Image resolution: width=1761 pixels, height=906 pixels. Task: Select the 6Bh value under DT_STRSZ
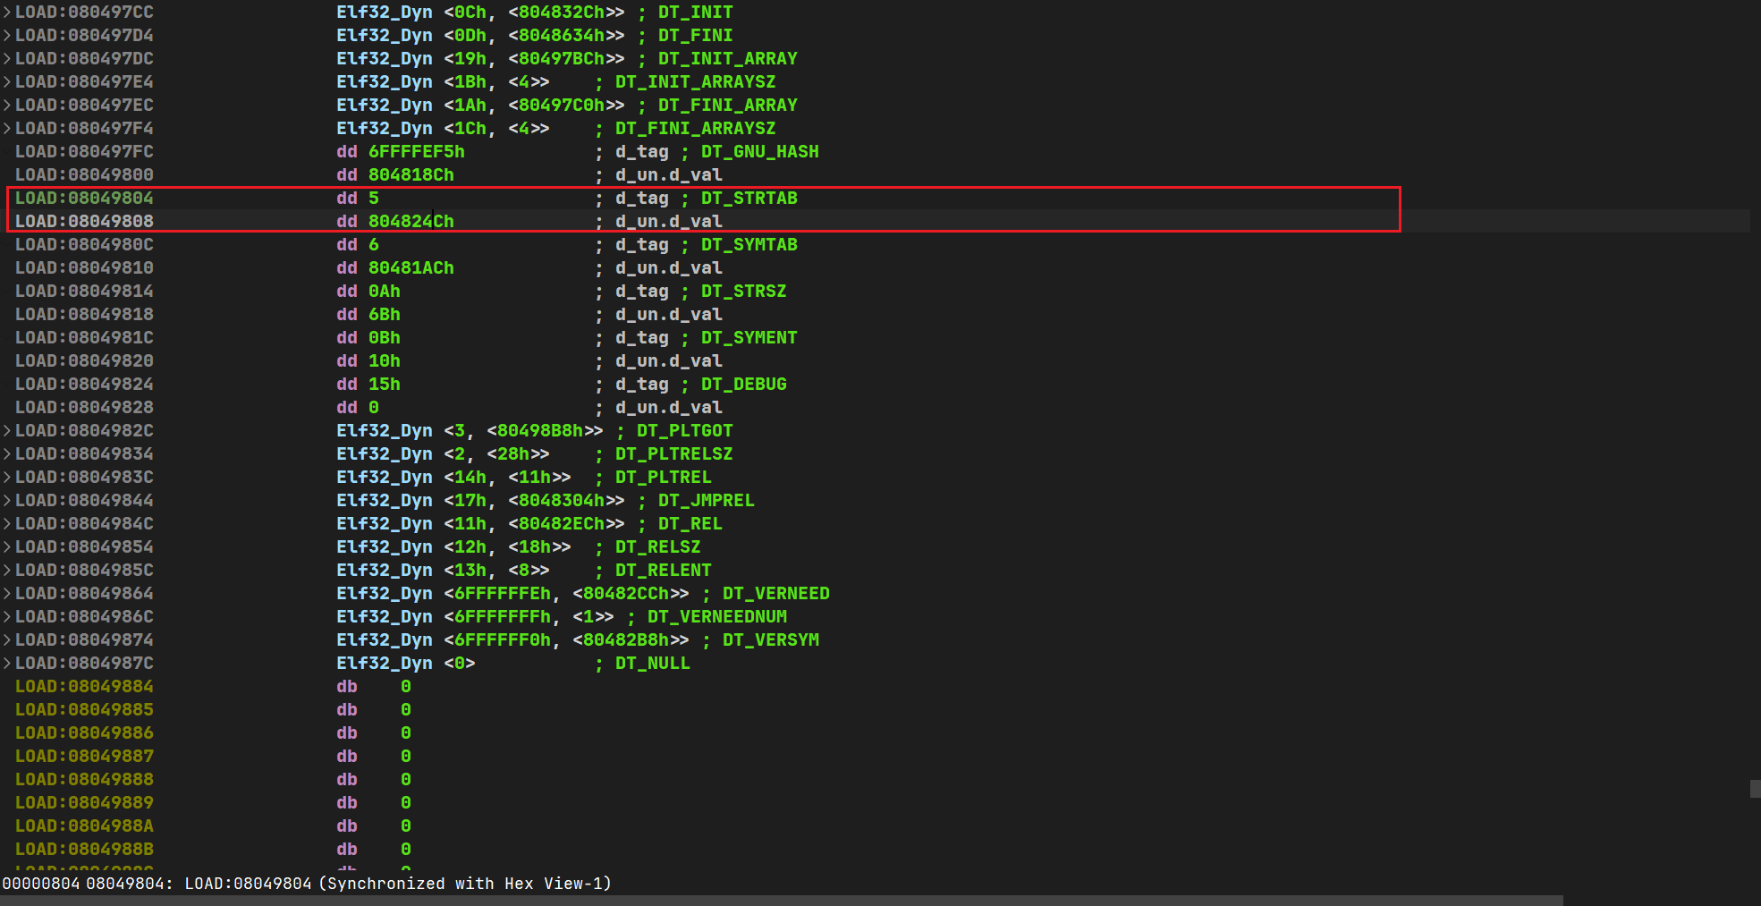coord(384,315)
